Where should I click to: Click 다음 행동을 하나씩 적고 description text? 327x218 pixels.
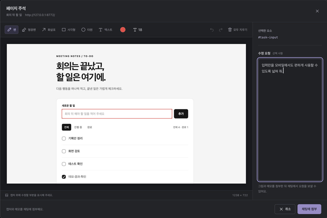pos(89,89)
